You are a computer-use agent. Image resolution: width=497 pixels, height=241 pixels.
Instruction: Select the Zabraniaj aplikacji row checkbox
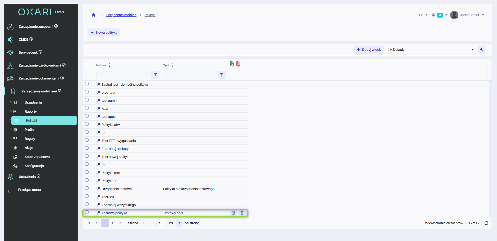click(x=87, y=148)
